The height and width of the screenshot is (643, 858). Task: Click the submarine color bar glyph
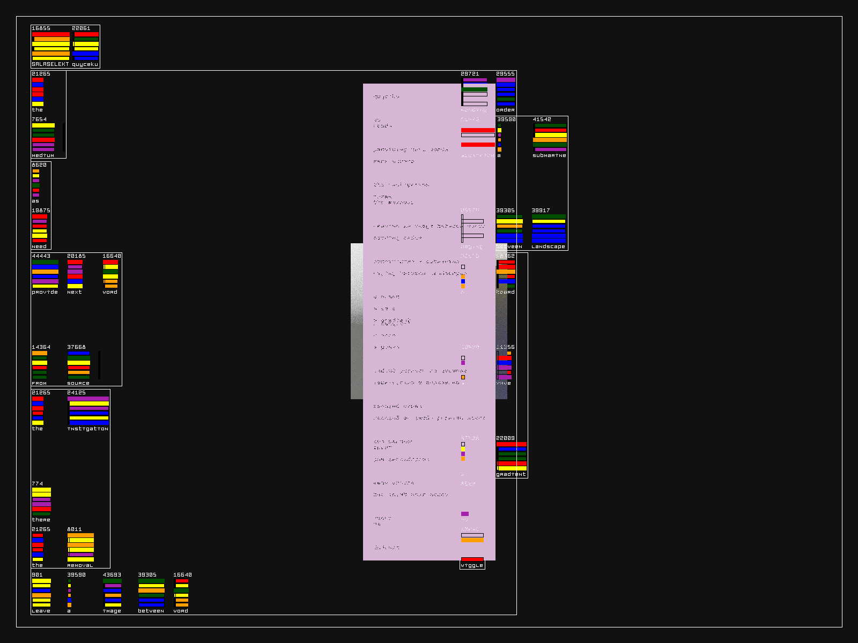click(550, 137)
